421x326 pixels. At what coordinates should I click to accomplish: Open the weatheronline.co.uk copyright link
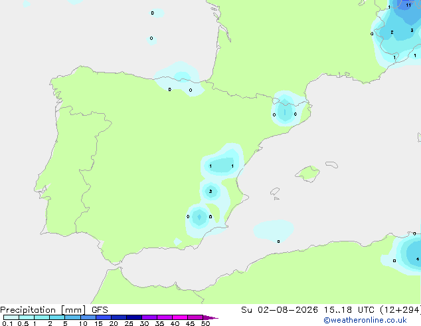[x=365, y=320]
